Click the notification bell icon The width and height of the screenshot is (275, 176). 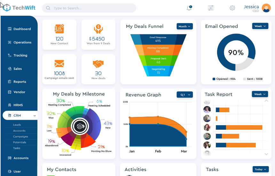(x=189, y=8)
